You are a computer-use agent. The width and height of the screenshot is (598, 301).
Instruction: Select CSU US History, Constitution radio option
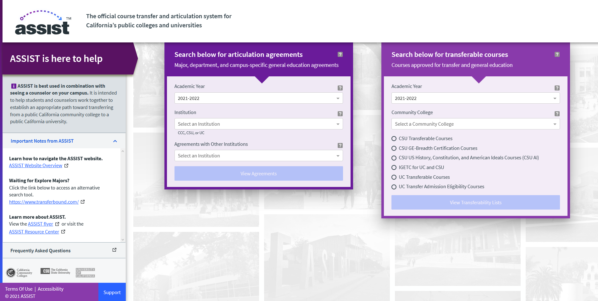[x=394, y=158]
